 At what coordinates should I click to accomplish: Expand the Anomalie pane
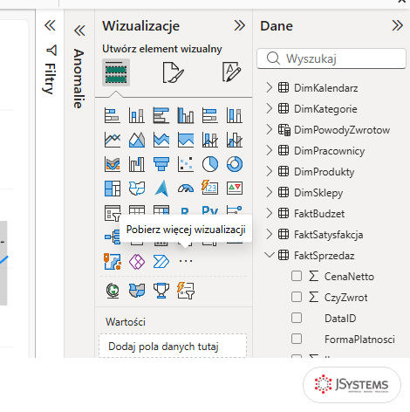[79, 31]
